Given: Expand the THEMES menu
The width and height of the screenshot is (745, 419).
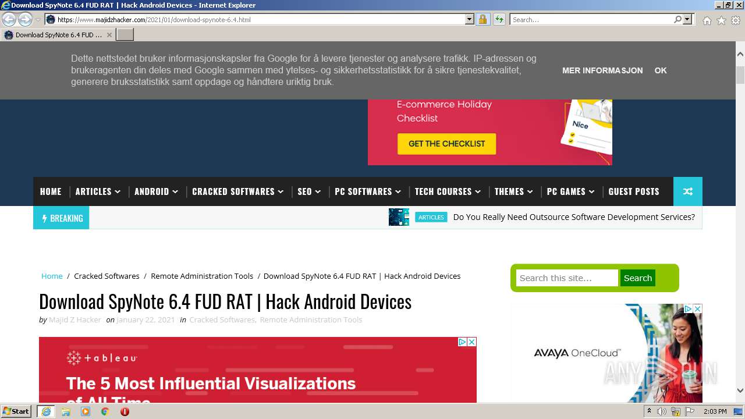Looking at the screenshot, I should coord(513,191).
